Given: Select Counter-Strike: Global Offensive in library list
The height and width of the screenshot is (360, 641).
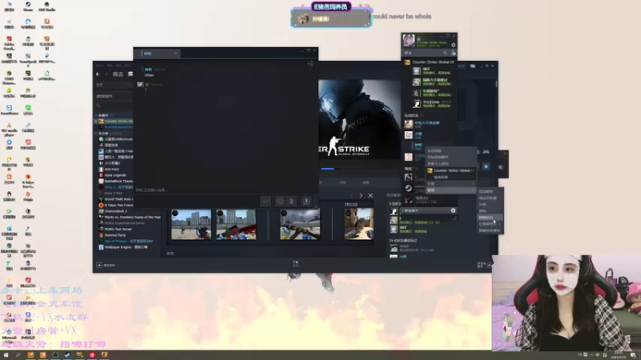Looking at the screenshot, I should point(115,122).
